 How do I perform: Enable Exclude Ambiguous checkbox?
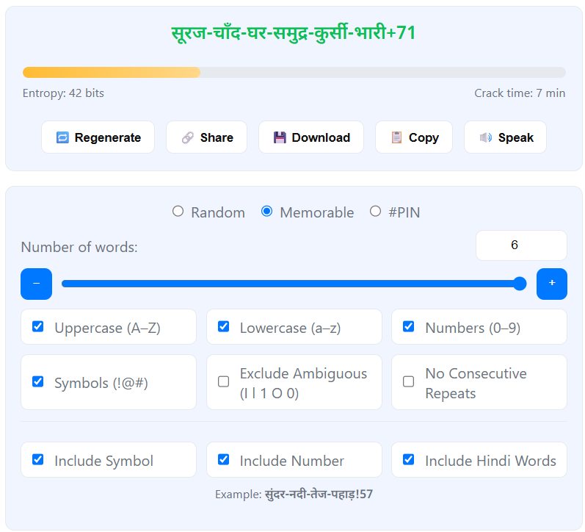(x=223, y=382)
